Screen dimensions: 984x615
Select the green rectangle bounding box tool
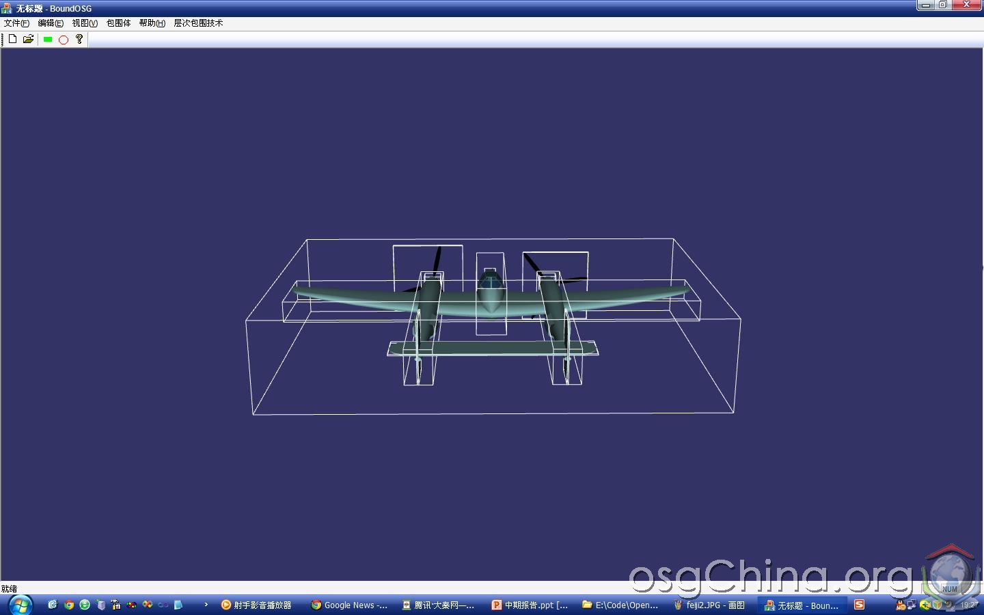[x=48, y=40]
